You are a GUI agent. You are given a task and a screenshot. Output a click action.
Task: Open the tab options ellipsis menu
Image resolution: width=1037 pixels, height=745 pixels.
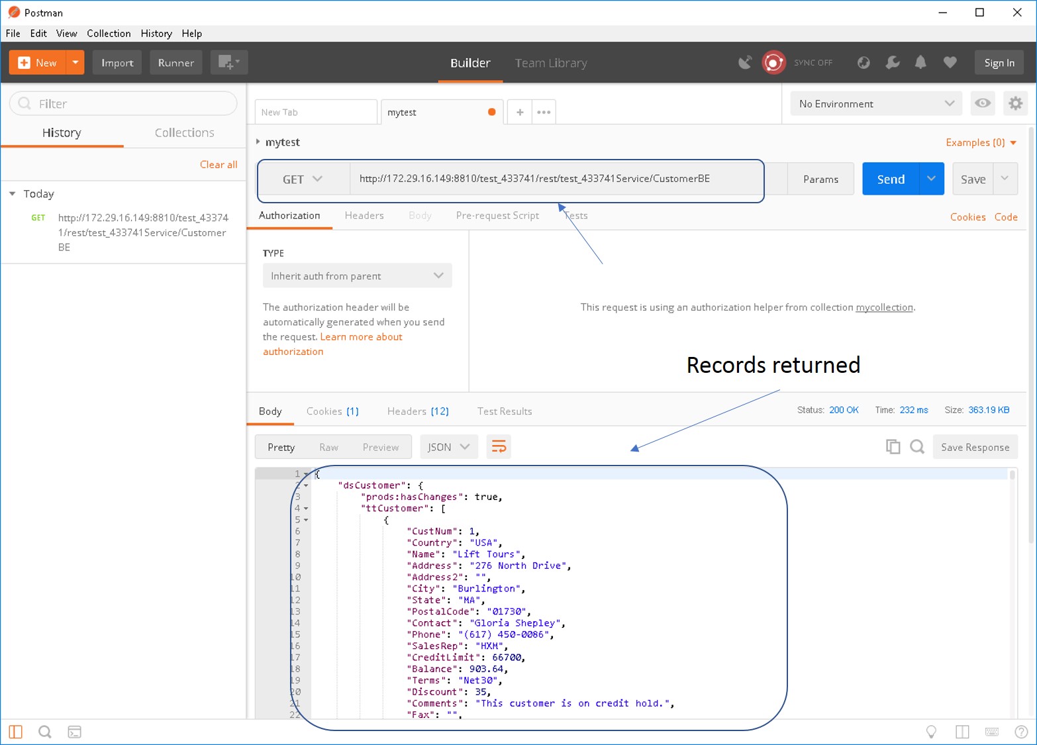point(544,112)
